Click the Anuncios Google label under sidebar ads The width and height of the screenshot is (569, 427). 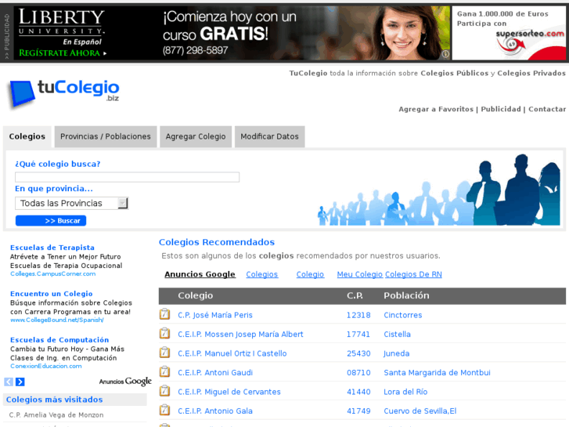[x=125, y=382]
